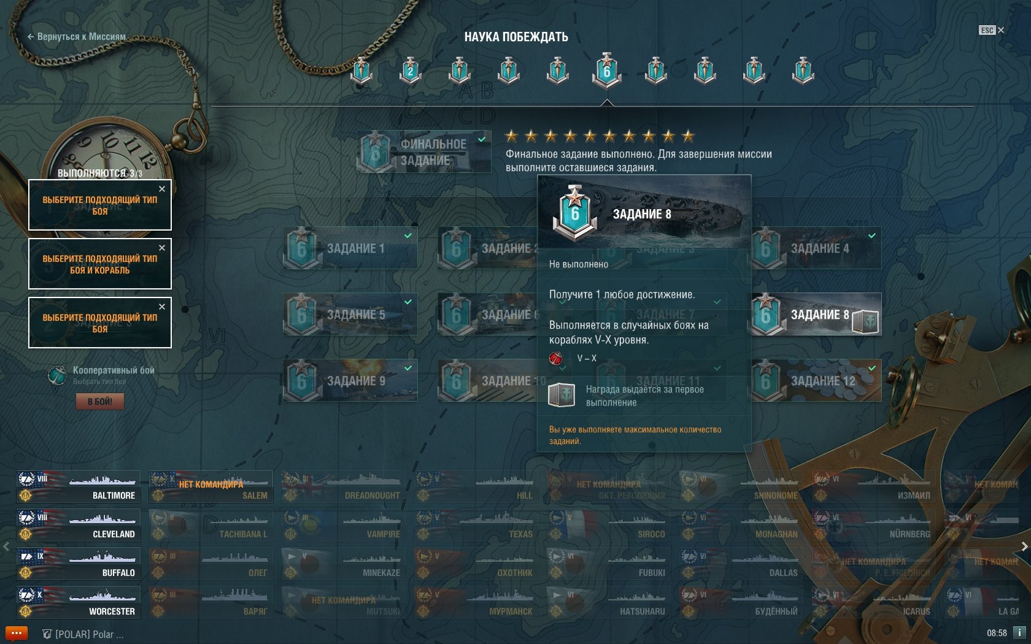Click the Cooperative battle type icon

(x=58, y=375)
